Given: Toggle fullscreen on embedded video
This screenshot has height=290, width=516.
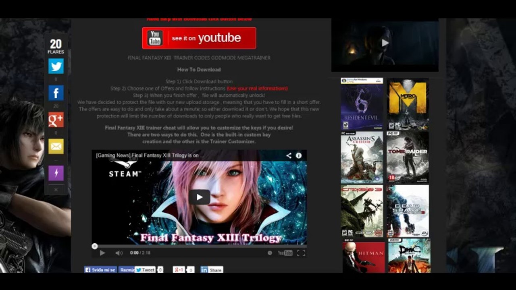Looking at the screenshot, I should pos(301,253).
